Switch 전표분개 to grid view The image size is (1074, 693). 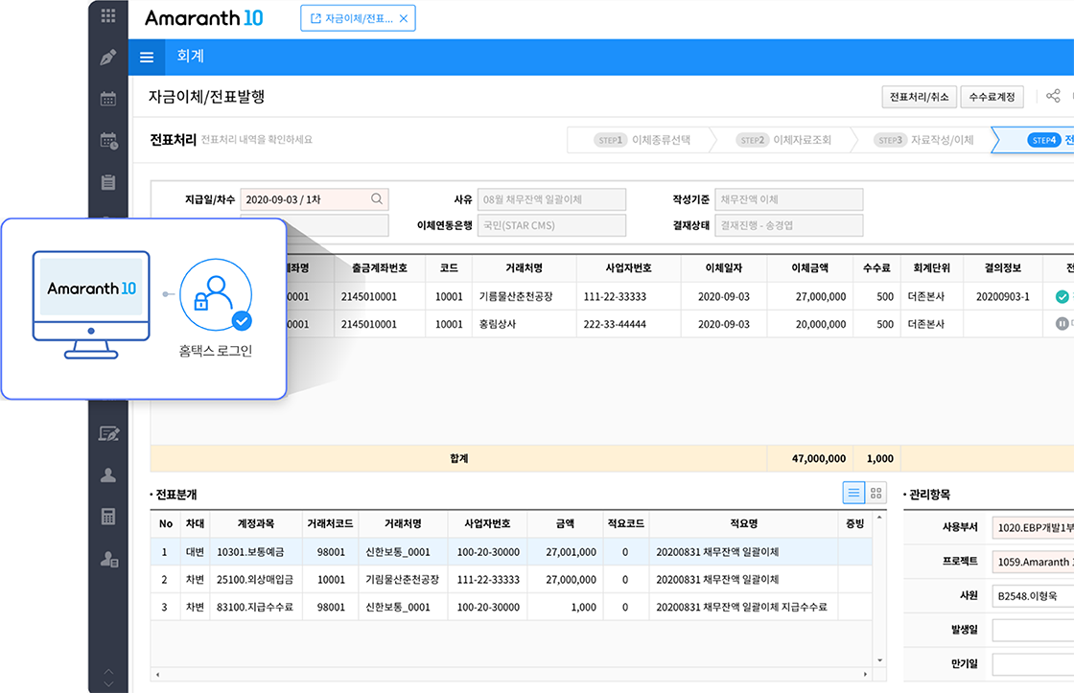coord(876,493)
